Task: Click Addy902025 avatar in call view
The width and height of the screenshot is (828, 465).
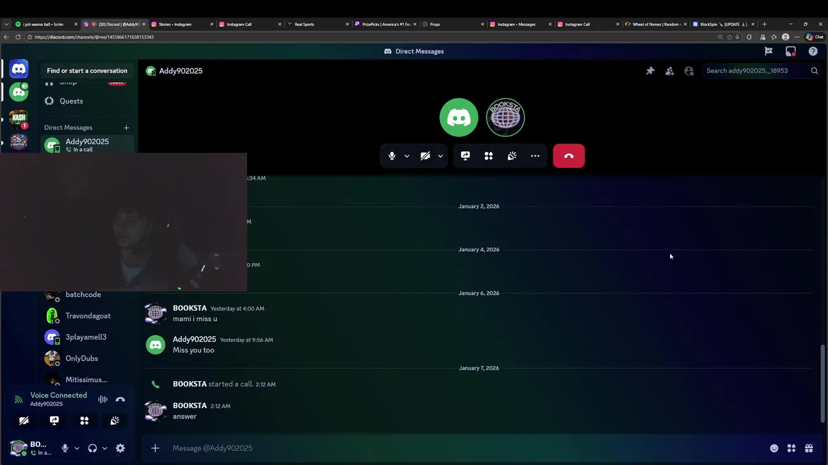Action: click(459, 118)
